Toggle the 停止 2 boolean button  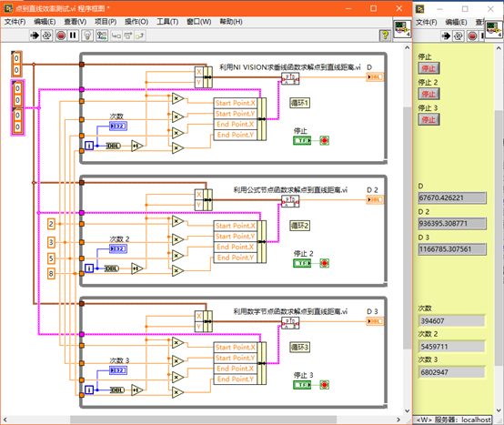428,94
